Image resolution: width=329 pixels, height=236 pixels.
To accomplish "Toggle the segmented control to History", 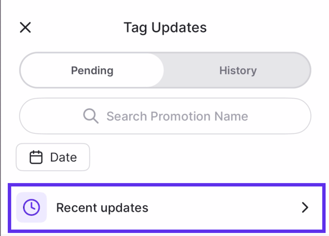I will click(x=238, y=70).
